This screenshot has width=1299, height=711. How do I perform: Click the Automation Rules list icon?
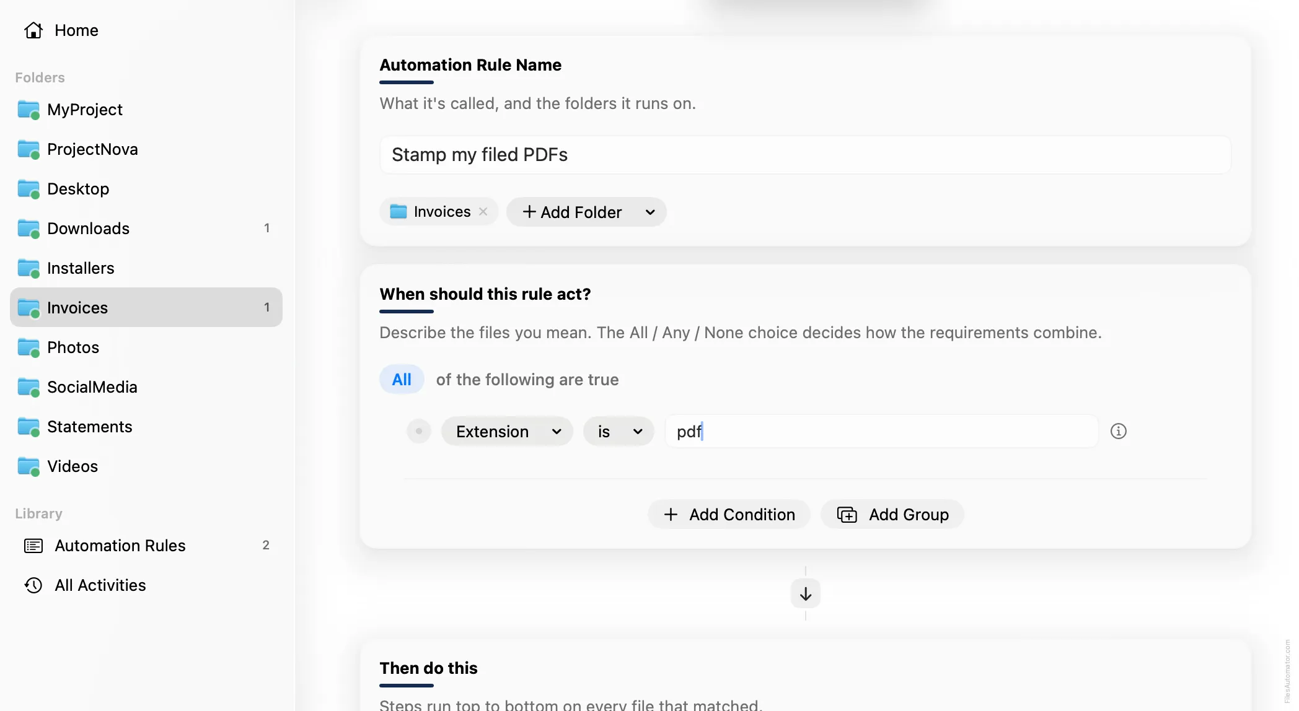coord(33,546)
